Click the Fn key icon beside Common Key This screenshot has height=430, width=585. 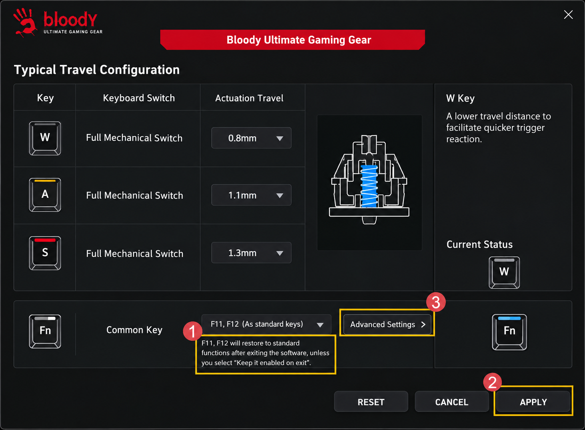point(45,331)
